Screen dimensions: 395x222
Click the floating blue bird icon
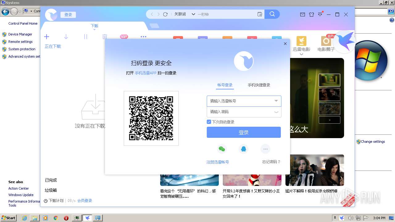pyautogui.click(x=344, y=42)
